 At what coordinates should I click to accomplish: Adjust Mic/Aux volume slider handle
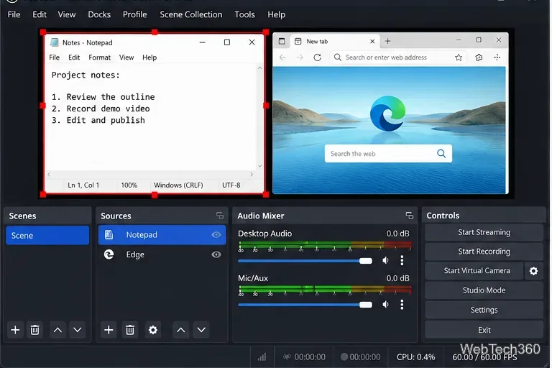click(366, 305)
